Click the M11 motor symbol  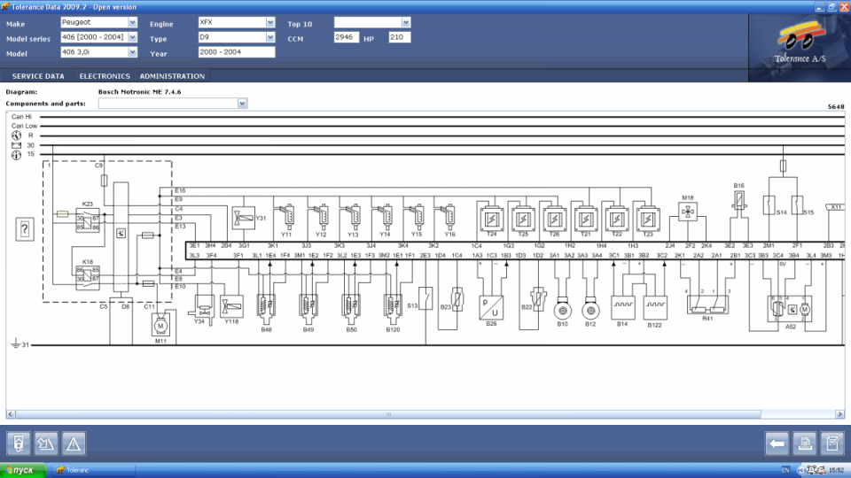161,328
